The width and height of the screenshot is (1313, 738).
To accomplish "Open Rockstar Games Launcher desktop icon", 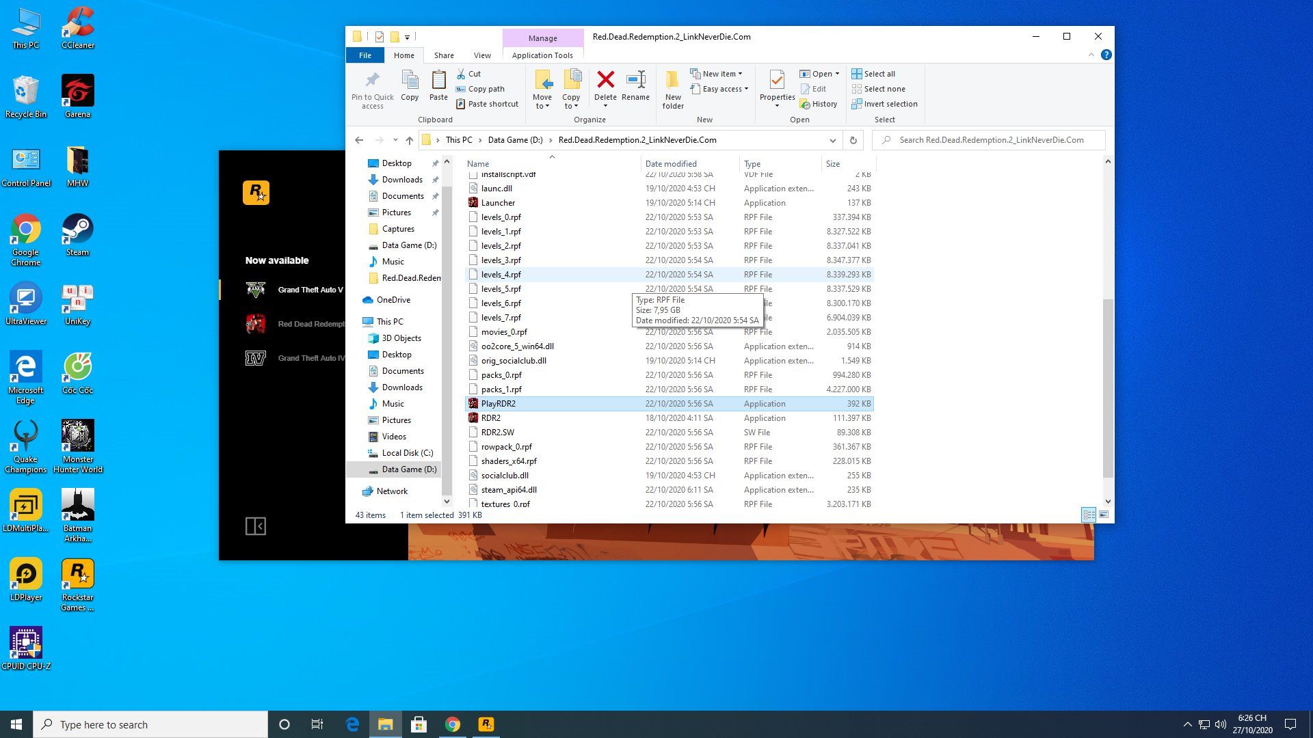I will (77, 585).
